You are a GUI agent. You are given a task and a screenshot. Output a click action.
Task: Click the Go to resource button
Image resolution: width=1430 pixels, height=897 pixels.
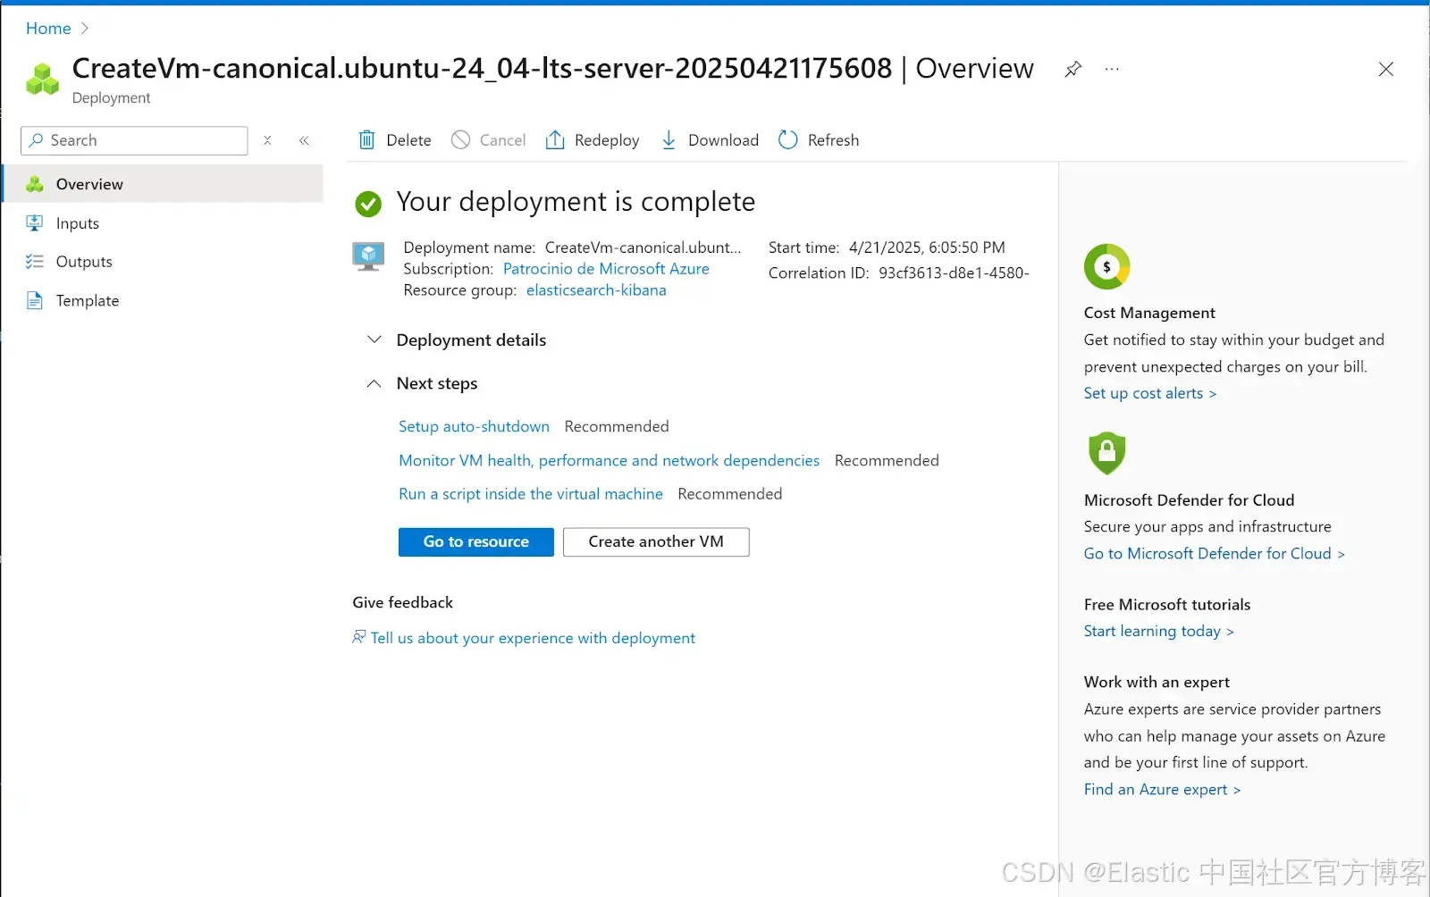click(x=476, y=541)
